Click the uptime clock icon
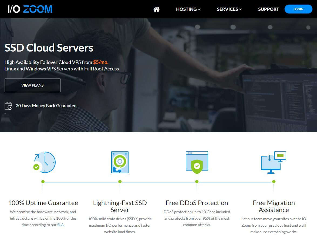 [x=45, y=162]
